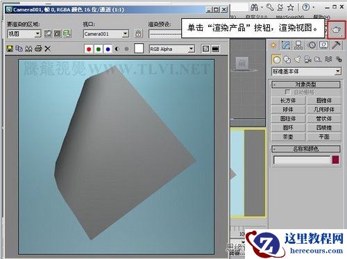Screen dimensions: 347x259
Task: Click the 四棱锥 button
Action: click(324, 128)
